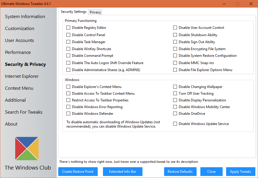Screen dimensions: 258x178
Task: Minimize the Ultimate Windows Tweaker window
Action: (224, 4)
